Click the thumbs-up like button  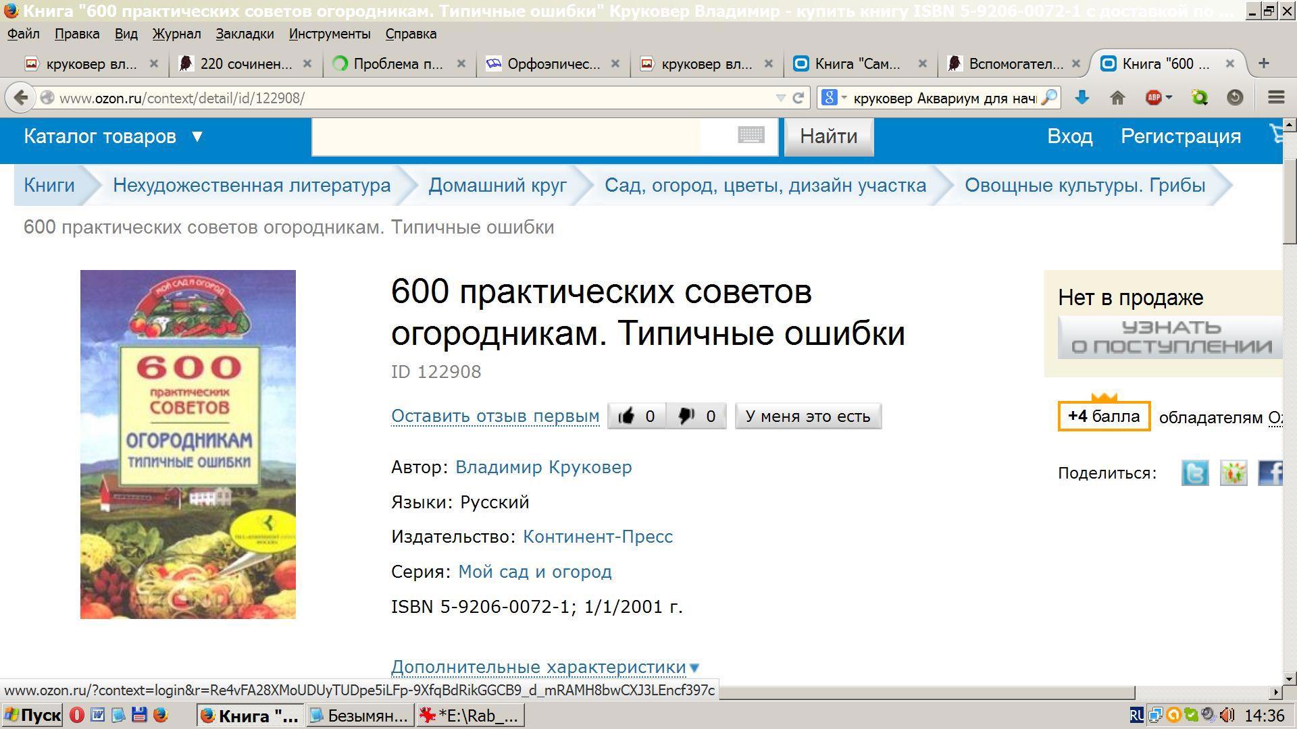[636, 416]
